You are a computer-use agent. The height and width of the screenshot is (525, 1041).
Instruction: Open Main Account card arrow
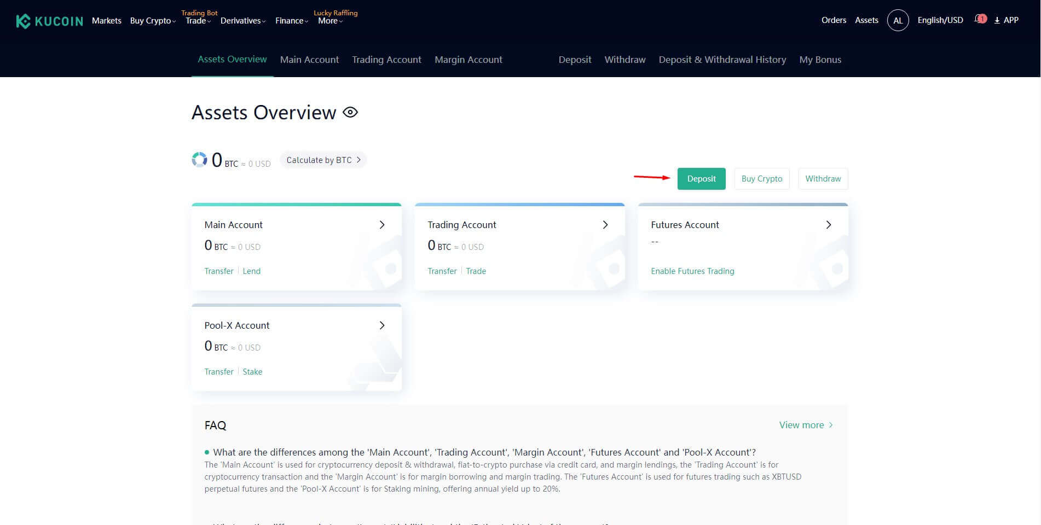[382, 225]
